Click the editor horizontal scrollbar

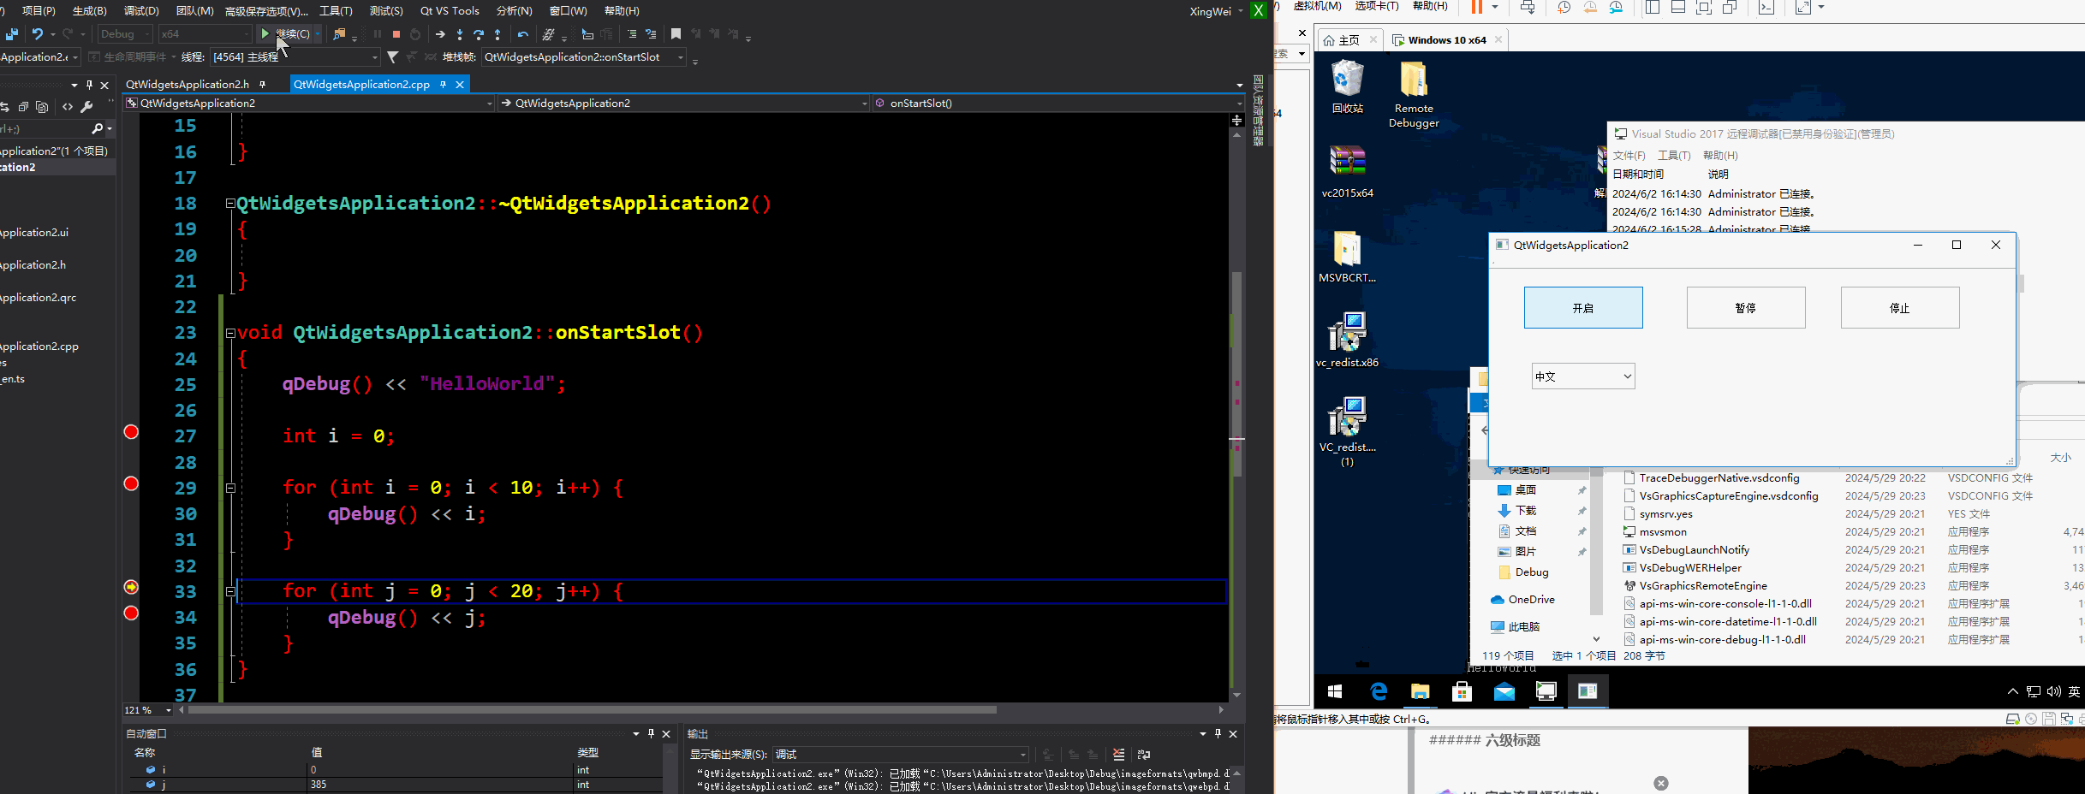point(593,710)
